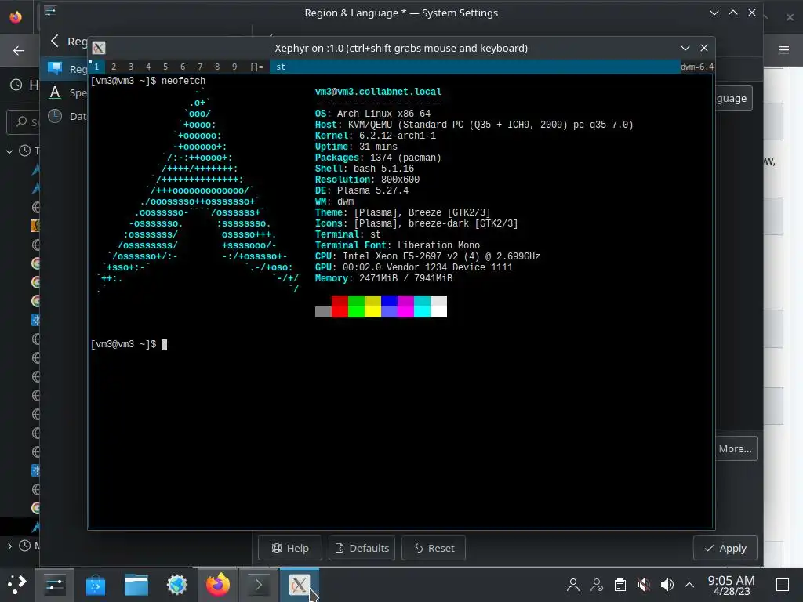Collapse the first history group chevron in Firefox

click(x=9, y=151)
